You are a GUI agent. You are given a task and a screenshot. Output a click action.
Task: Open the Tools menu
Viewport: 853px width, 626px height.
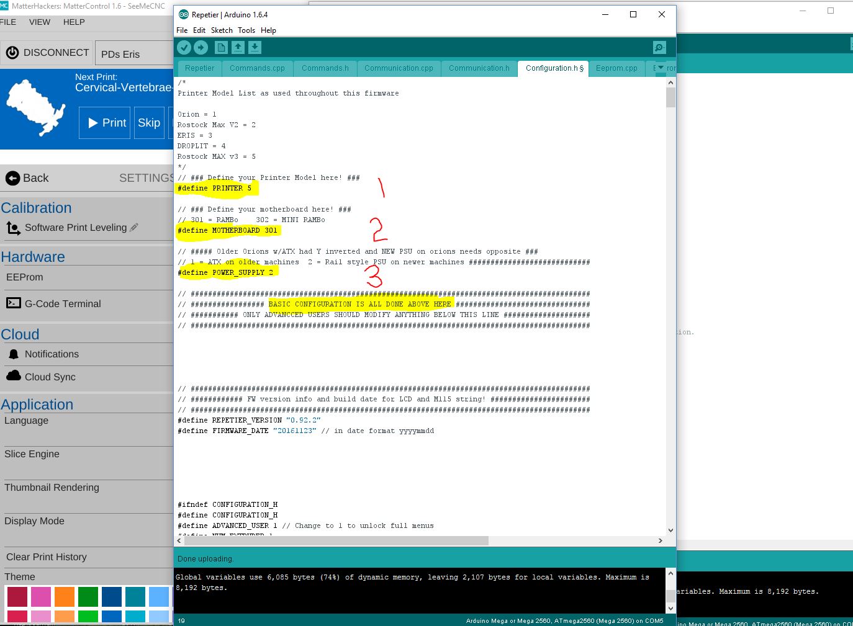(246, 30)
